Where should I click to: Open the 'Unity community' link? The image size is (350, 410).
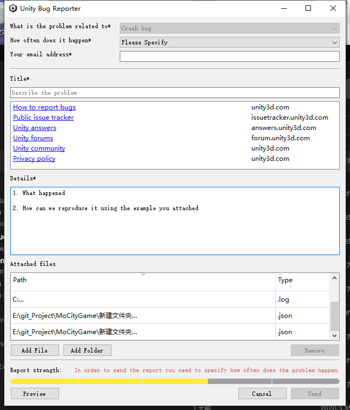(x=39, y=148)
